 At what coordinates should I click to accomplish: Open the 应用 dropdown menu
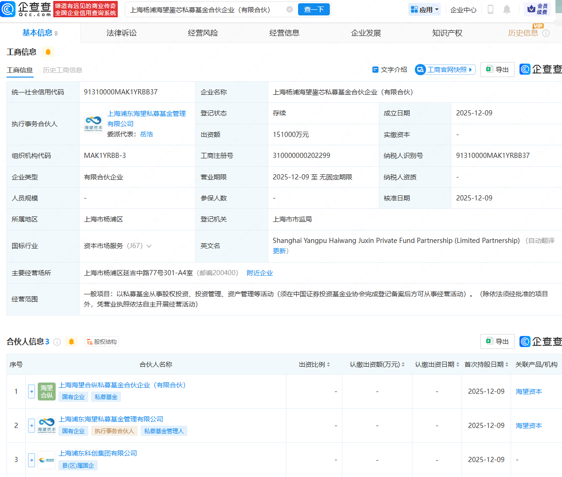tap(425, 9)
